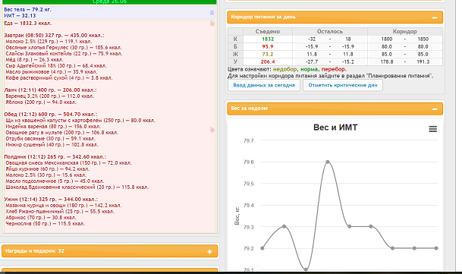
Task: Click the 73.2 fat eaten cell
Action: (x=268, y=55)
